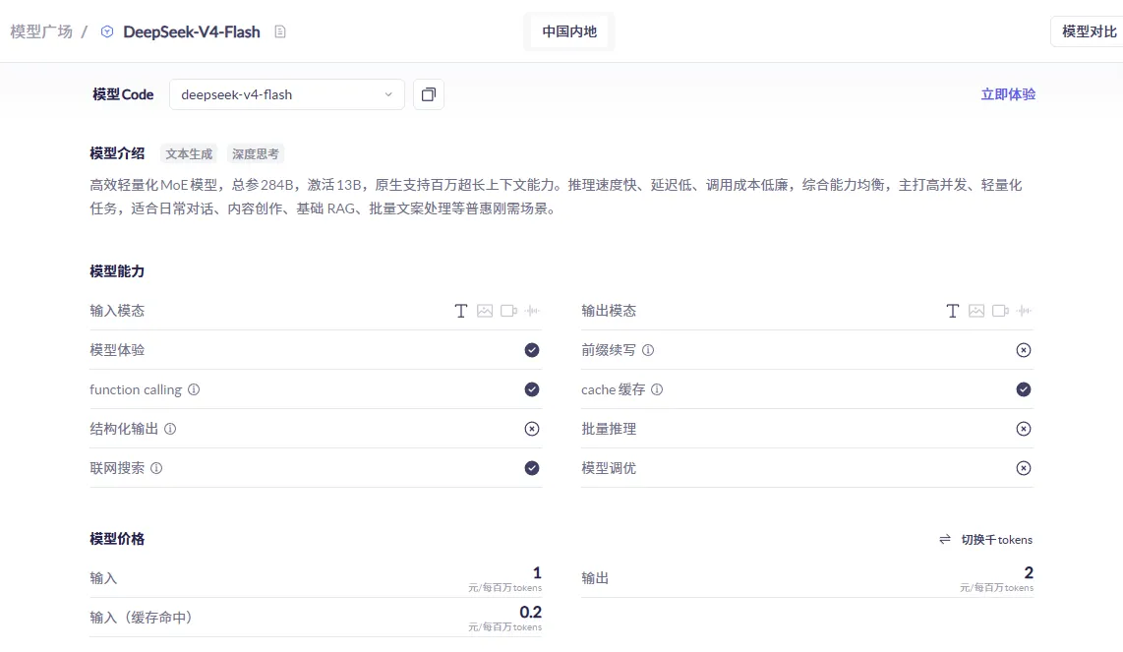Image resolution: width=1123 pixels, height=652 pixels.
Task: Open the document icon beside DeepSeek-V4-Flash title
Action: [280, 31]
